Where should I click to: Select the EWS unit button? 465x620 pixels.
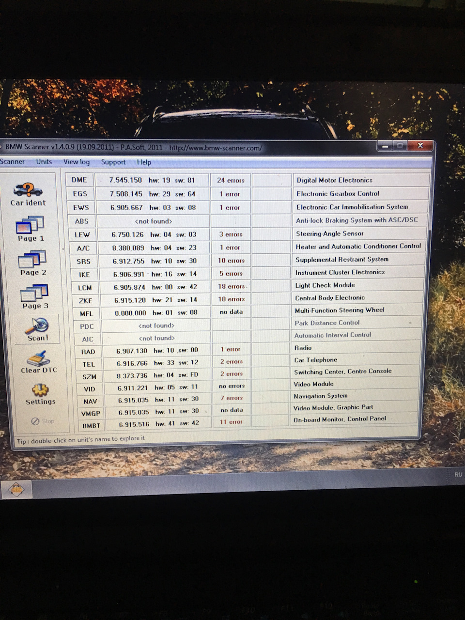[x=81, y=207]
